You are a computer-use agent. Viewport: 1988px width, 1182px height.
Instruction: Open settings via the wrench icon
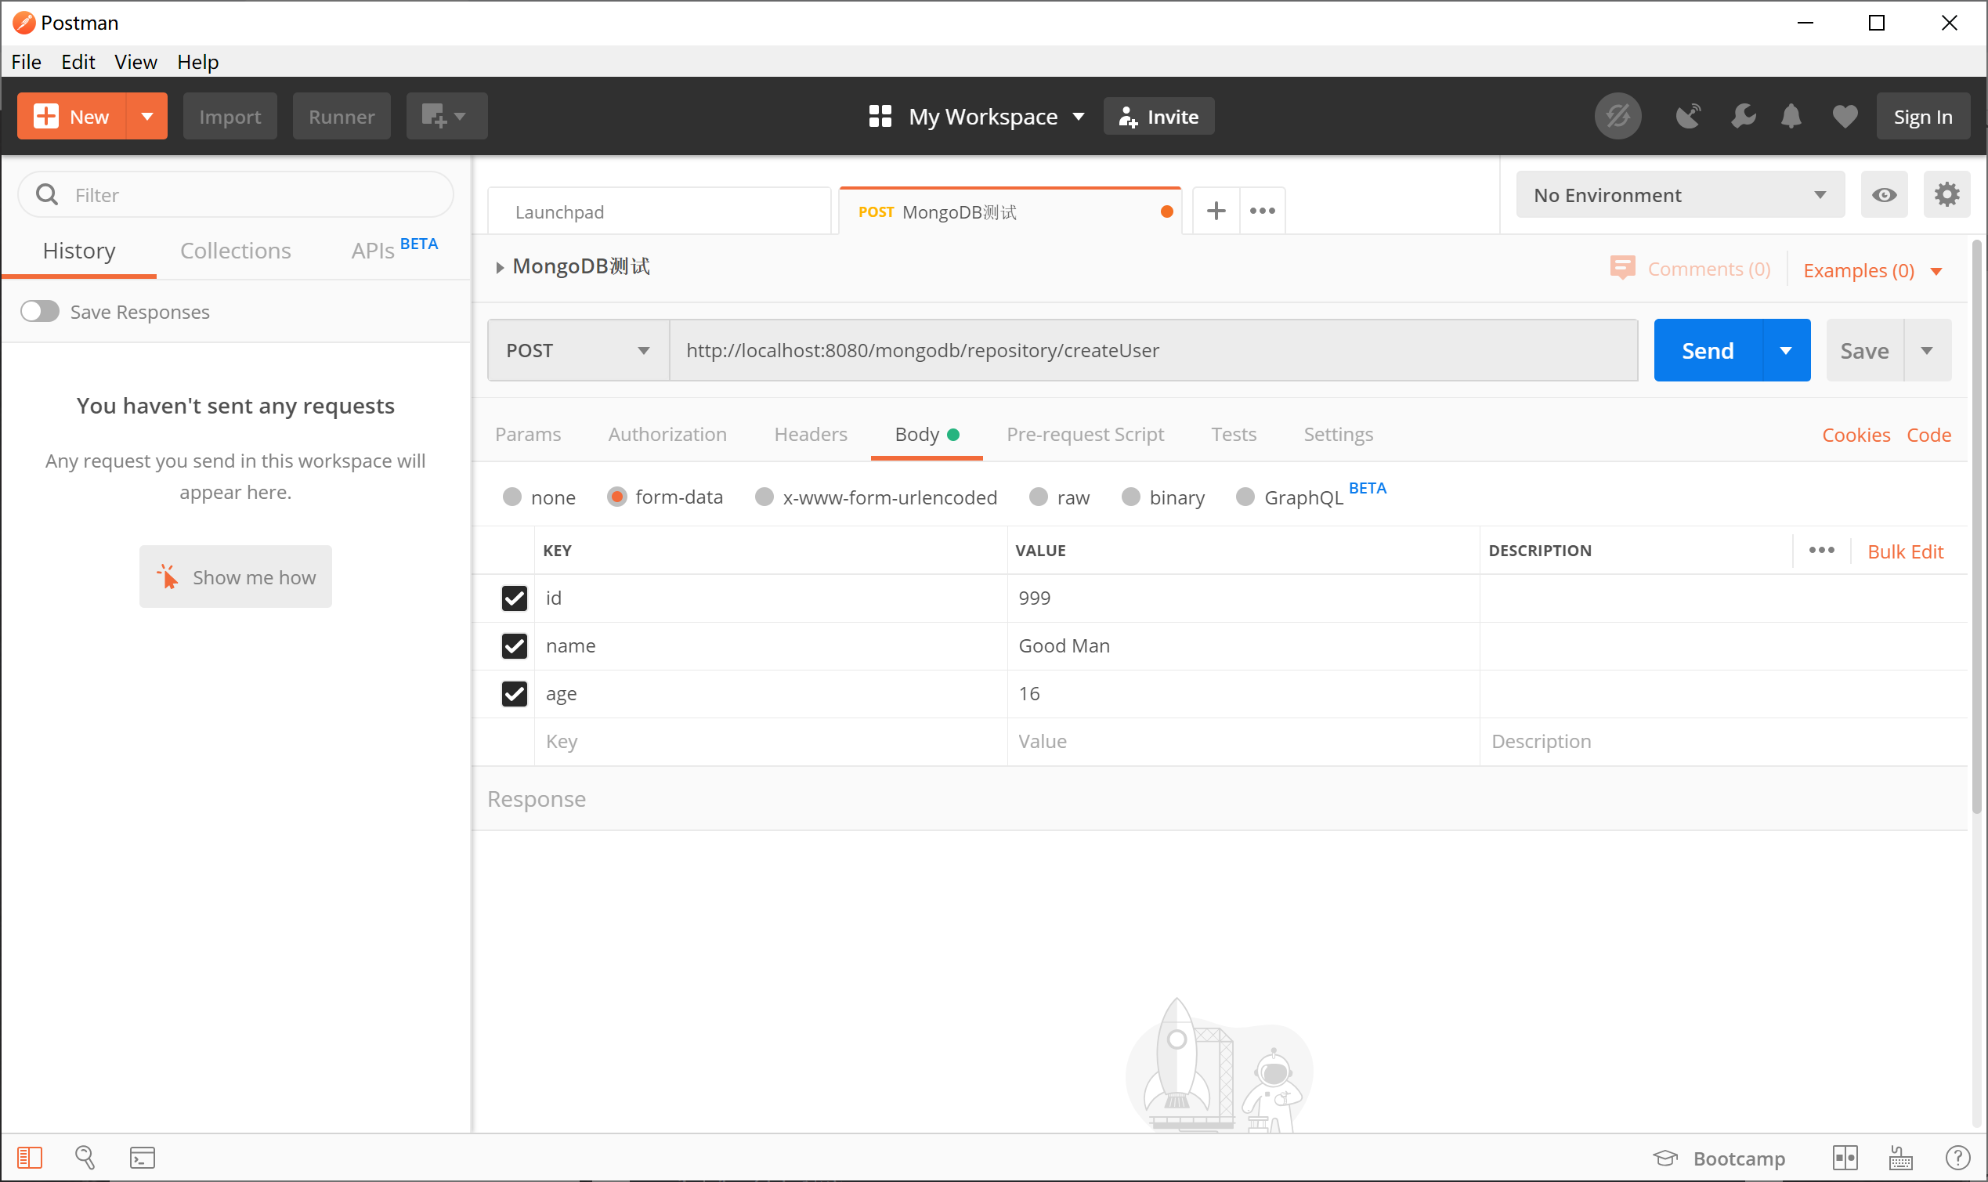pos(1743,116)
